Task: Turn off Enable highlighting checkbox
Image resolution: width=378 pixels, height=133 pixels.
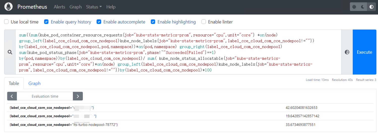Action: pyautogui.click(x=153, y=22)
